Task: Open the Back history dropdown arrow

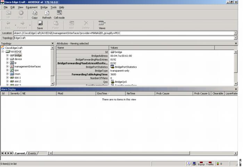Action: click(x=15, y=25)
